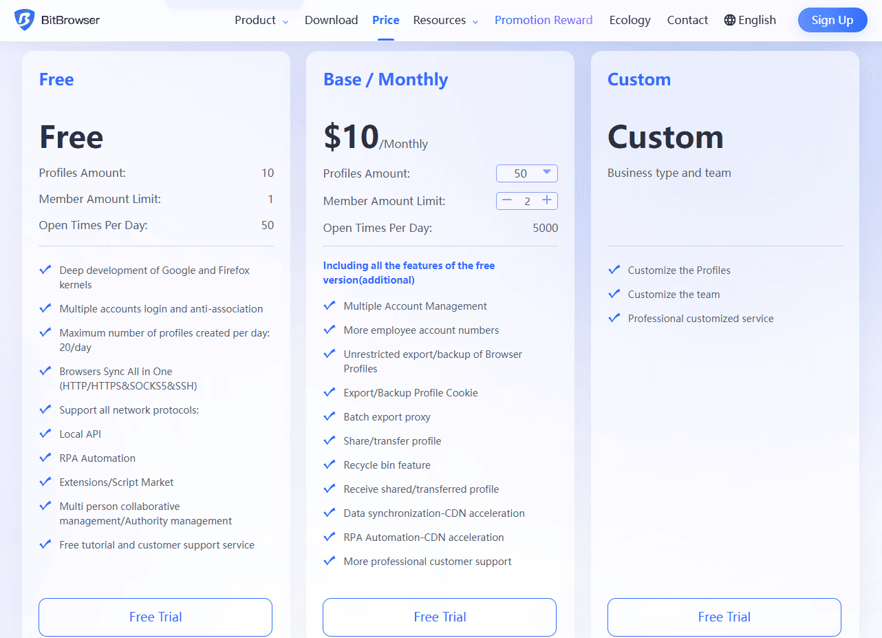Start Free Trial under the Custom plan
Image resolution: width=882 pixels, height=638 pixels.
pos(724,617)
